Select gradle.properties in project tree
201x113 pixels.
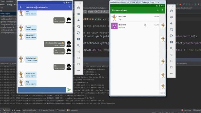(8, 27)
